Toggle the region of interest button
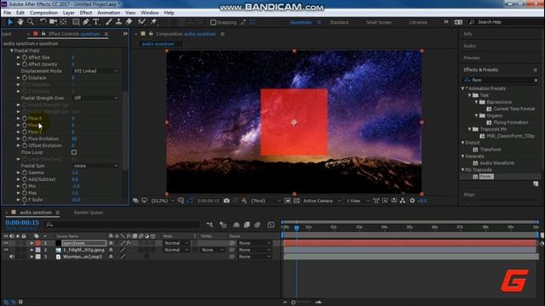 [x=288, y=201]
